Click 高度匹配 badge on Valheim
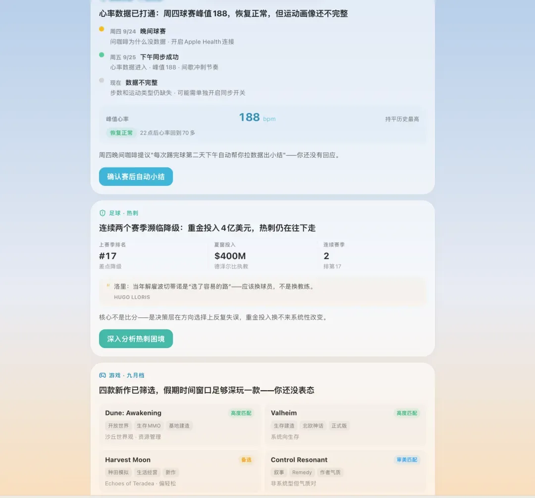Image resolution: width=535 pixels, height=498 pixels. pos(407,413)
